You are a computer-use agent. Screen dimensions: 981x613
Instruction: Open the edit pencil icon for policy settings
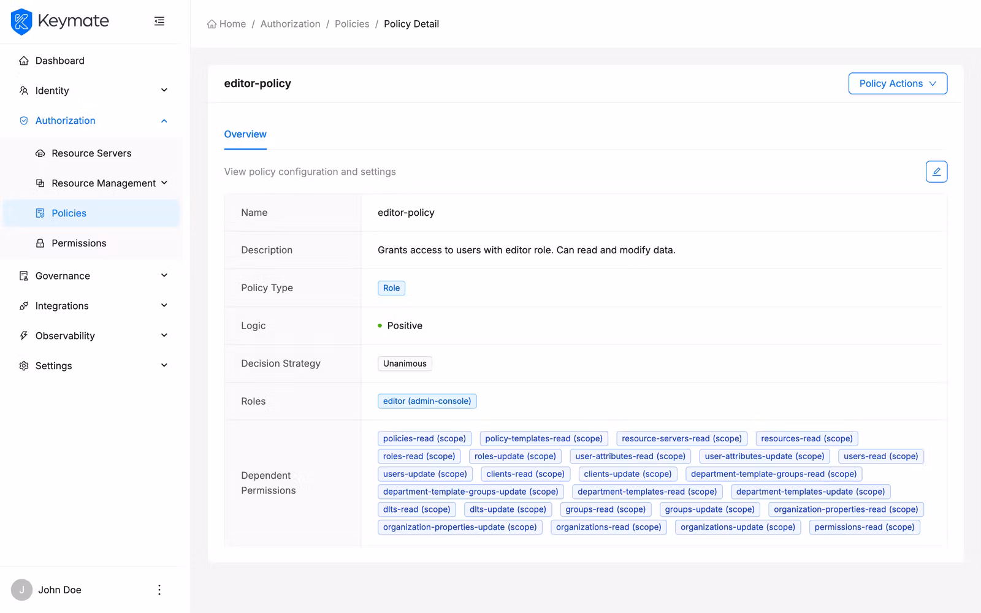pos(936,172)
